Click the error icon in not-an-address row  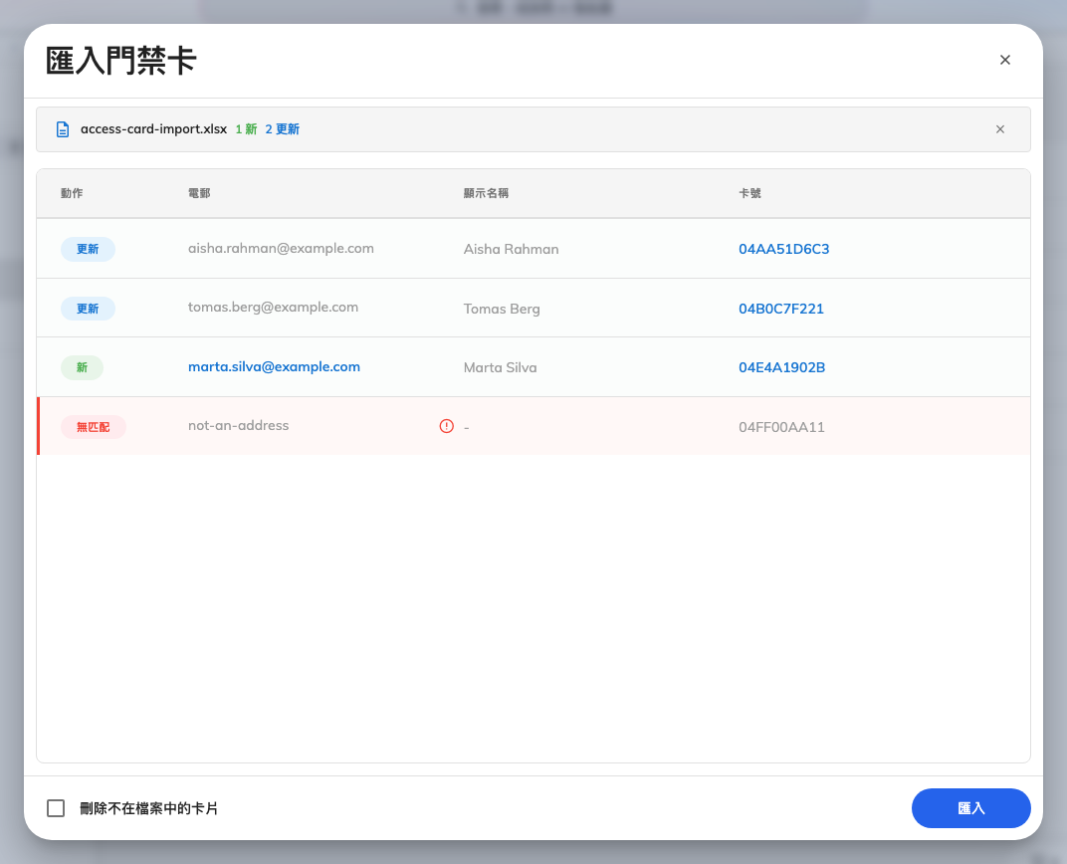446,426
